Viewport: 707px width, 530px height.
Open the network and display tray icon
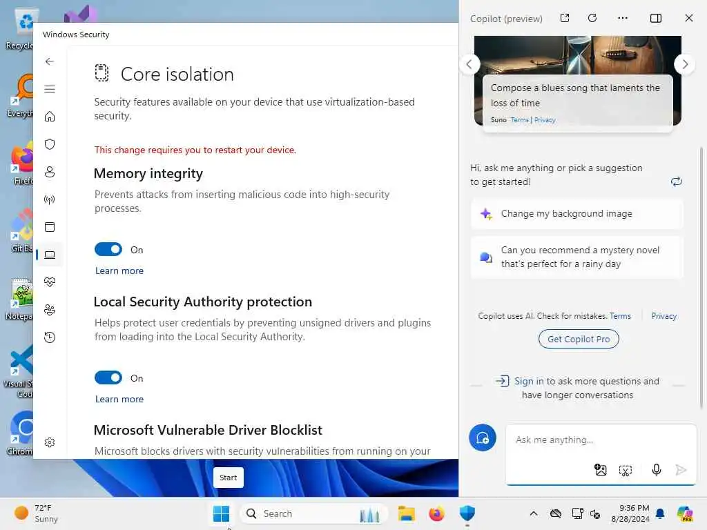pos(578,513)
